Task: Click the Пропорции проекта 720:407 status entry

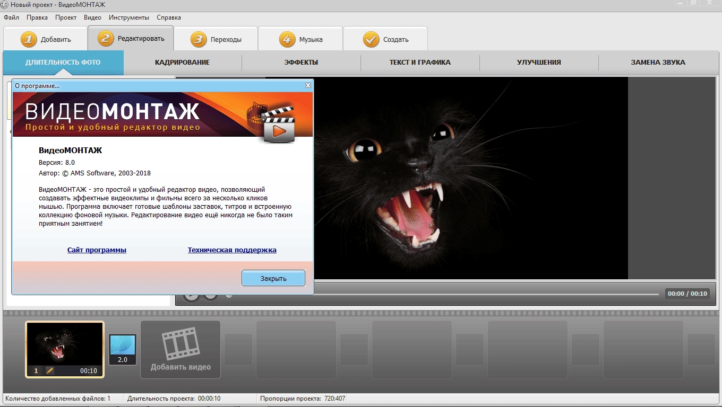Action: 303,399
